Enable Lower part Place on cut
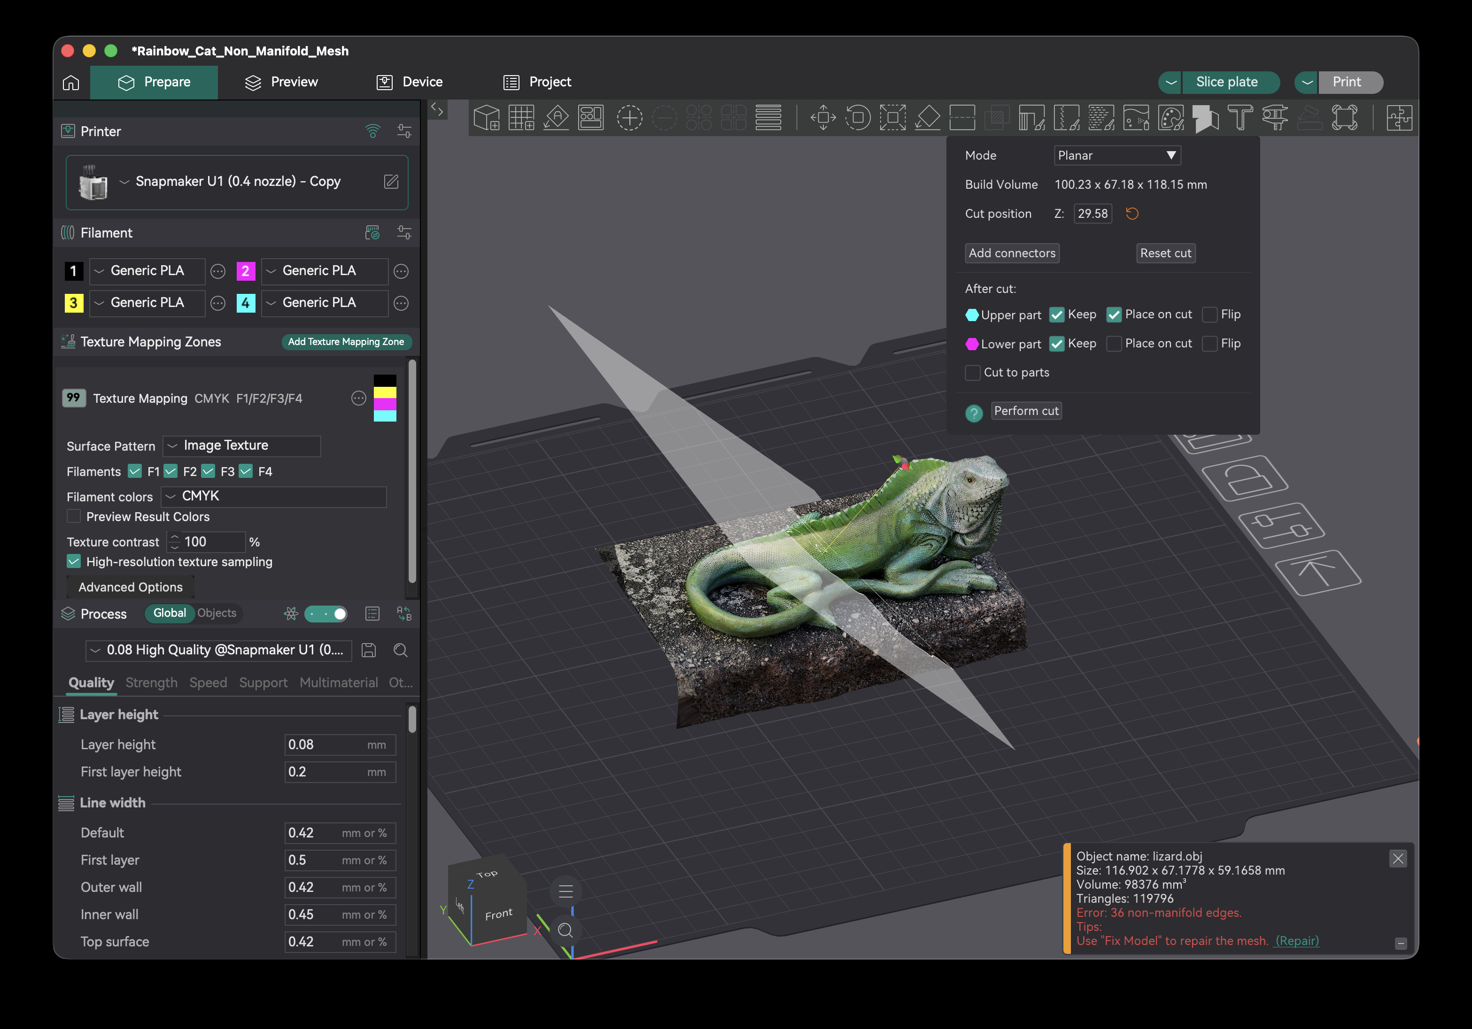The image size is (1472, 1029). (1114, 344)
